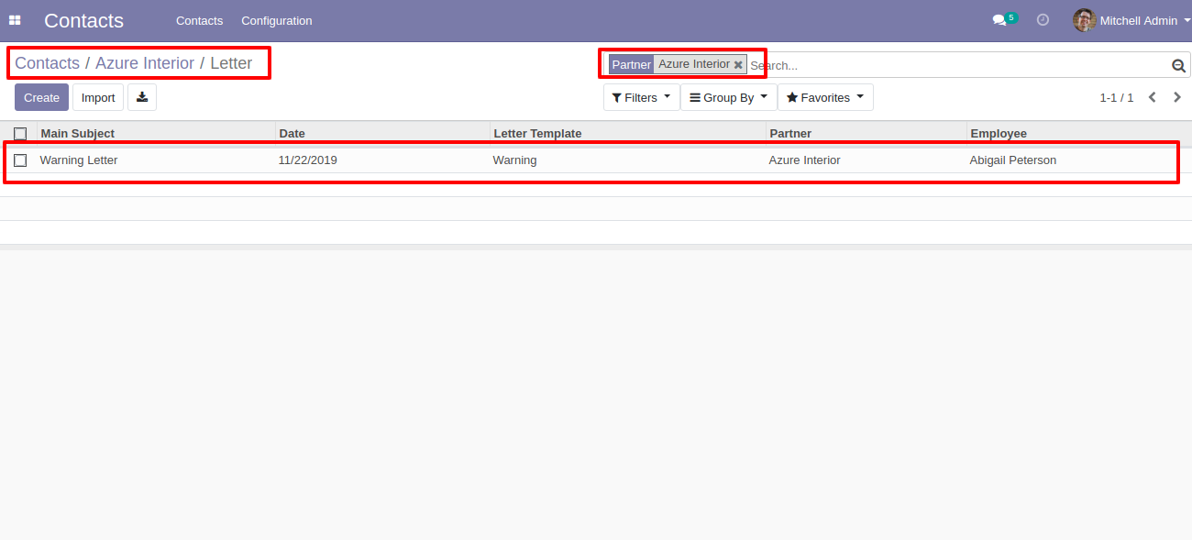Click in the Search input field
This screenshot has width=1192, height=540.
point(958,66)
